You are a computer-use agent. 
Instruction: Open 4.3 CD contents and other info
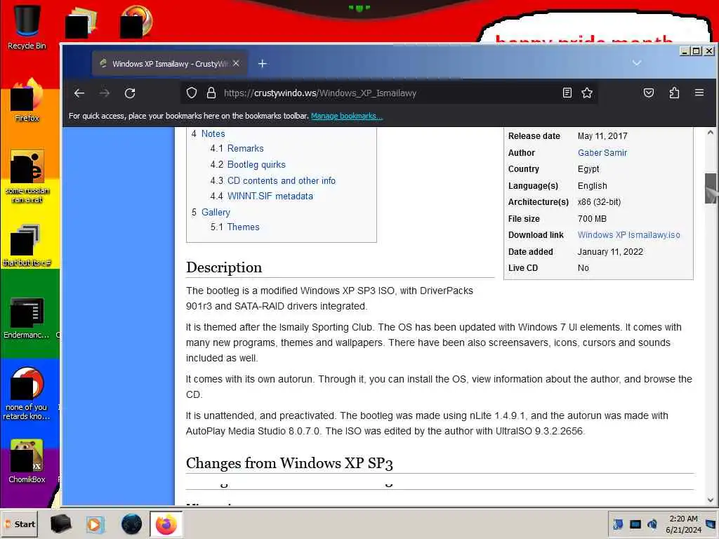[x=281, y=180]
